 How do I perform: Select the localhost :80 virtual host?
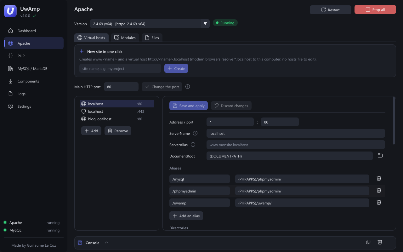(116, 104)
